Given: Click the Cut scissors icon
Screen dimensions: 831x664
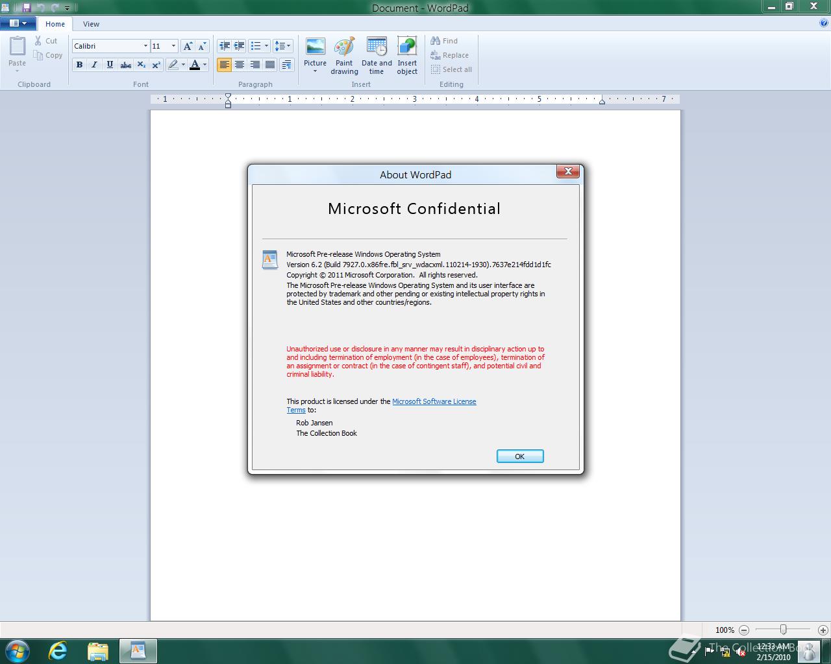Looking at the screenshot, I should pos(38,41).
